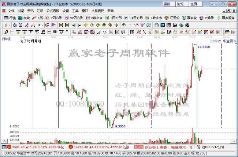Open the 江恩 menu
Image resolution: width=238 pixels, height=157 pixels.
point(40,11)
